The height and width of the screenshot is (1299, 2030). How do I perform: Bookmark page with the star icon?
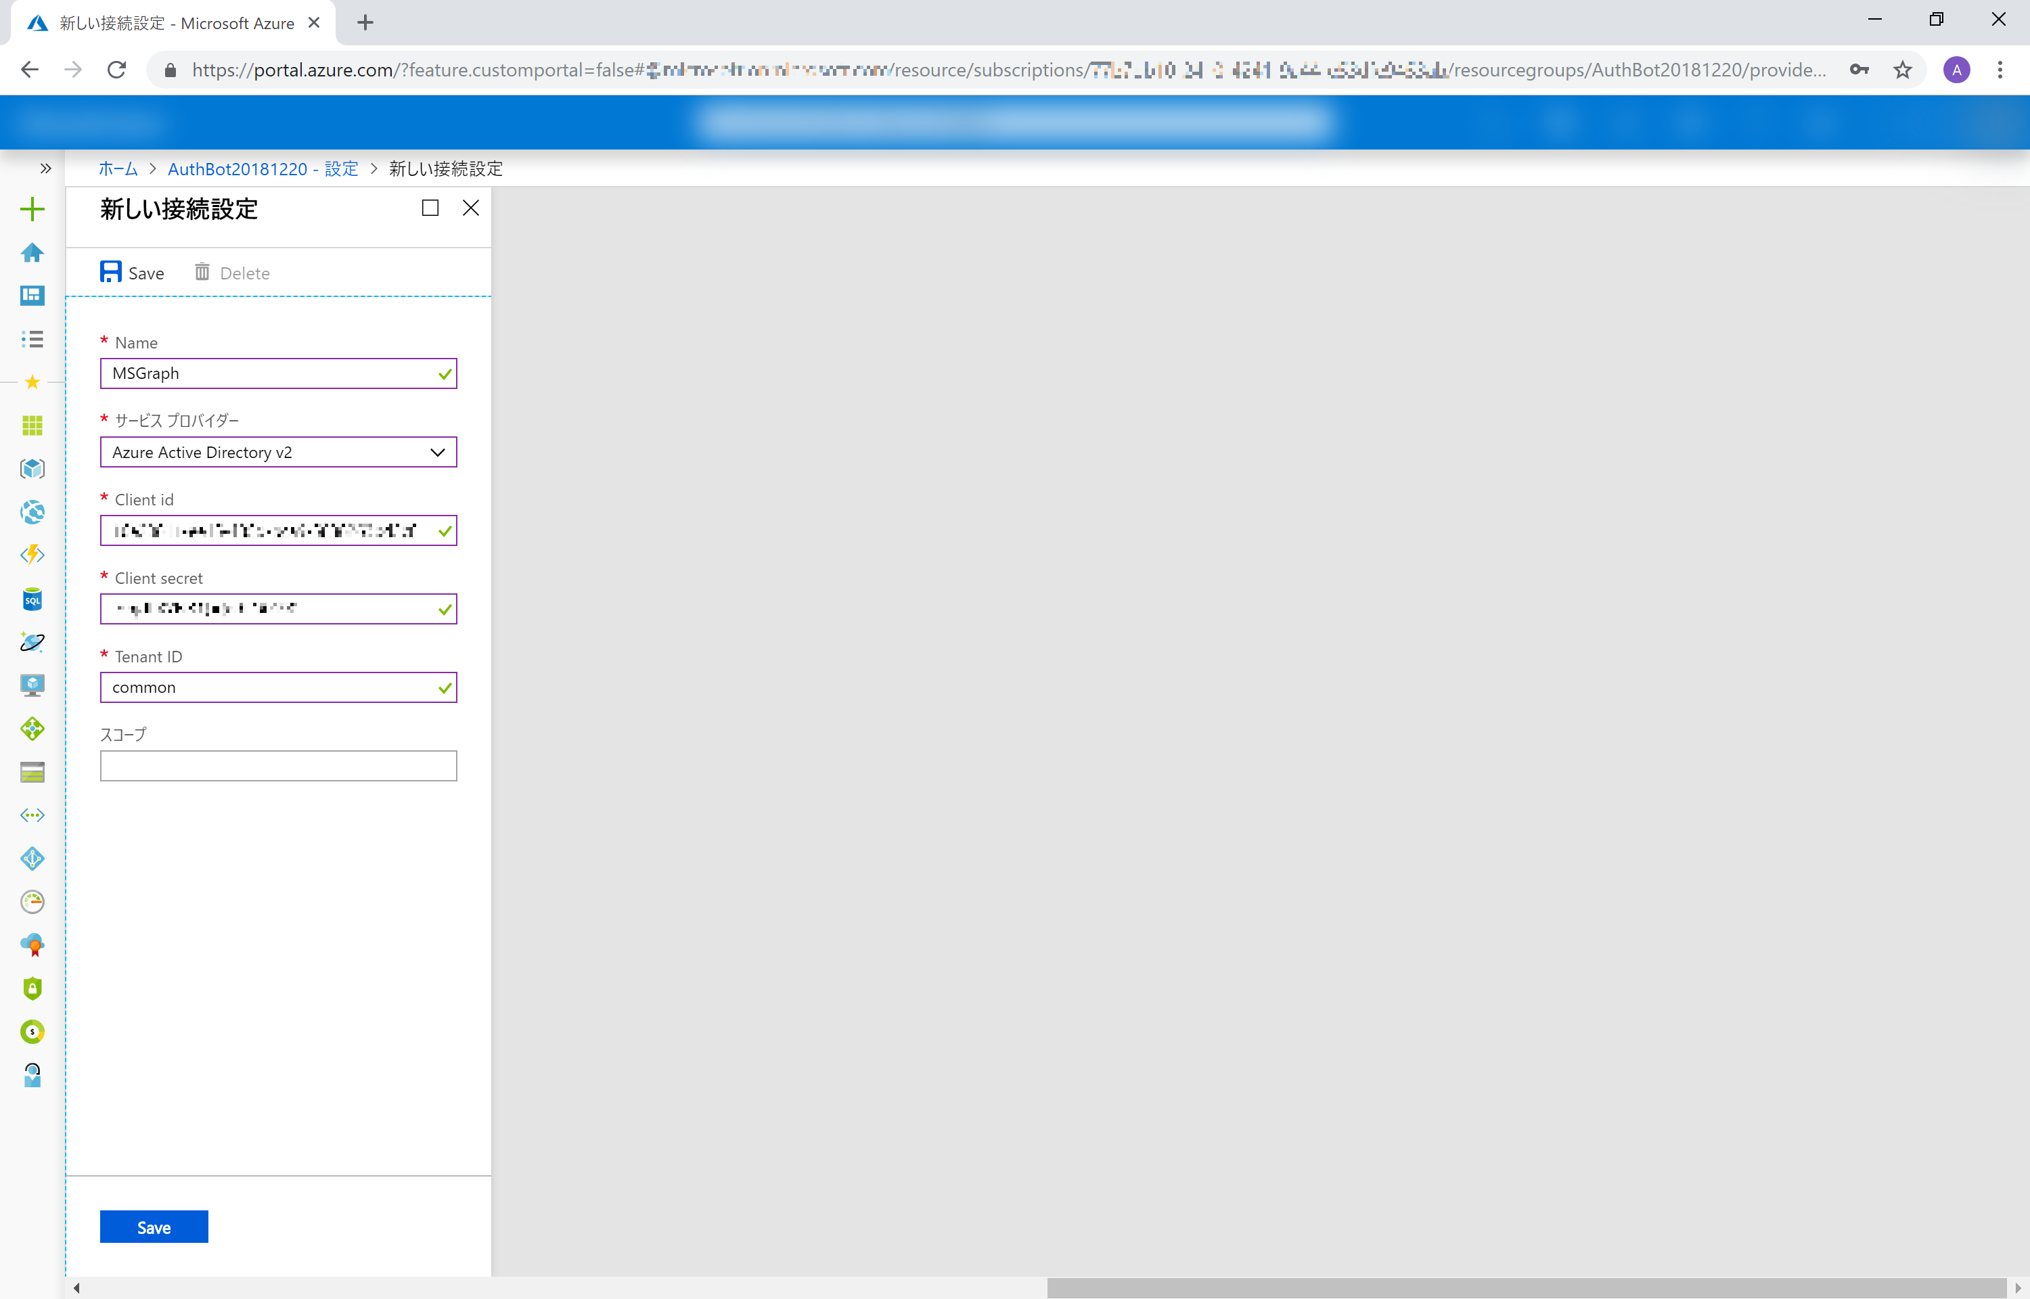(1903, 70)
